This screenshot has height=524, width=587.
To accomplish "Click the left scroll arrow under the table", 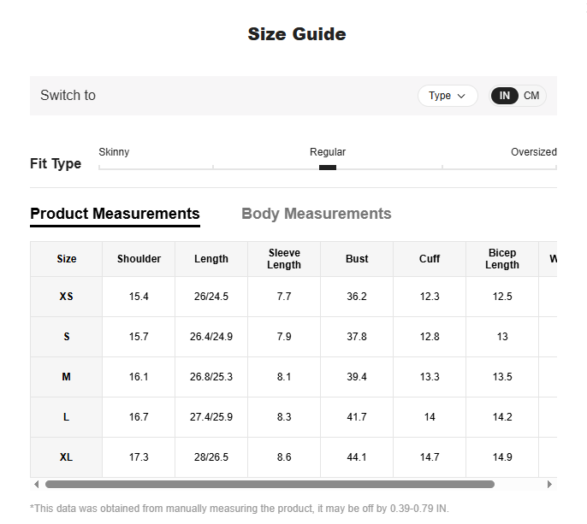I will click(36, 485).
